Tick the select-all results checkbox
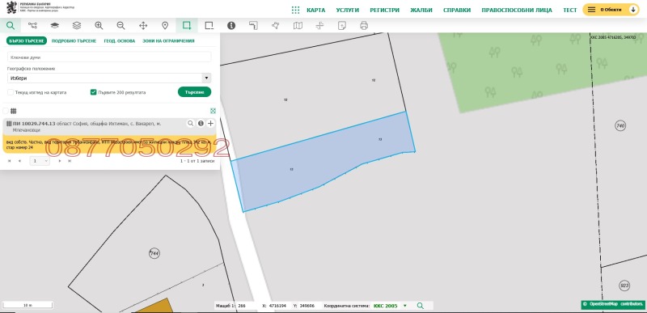The height and width of the screenshot is (313, 647). (6, 111)
